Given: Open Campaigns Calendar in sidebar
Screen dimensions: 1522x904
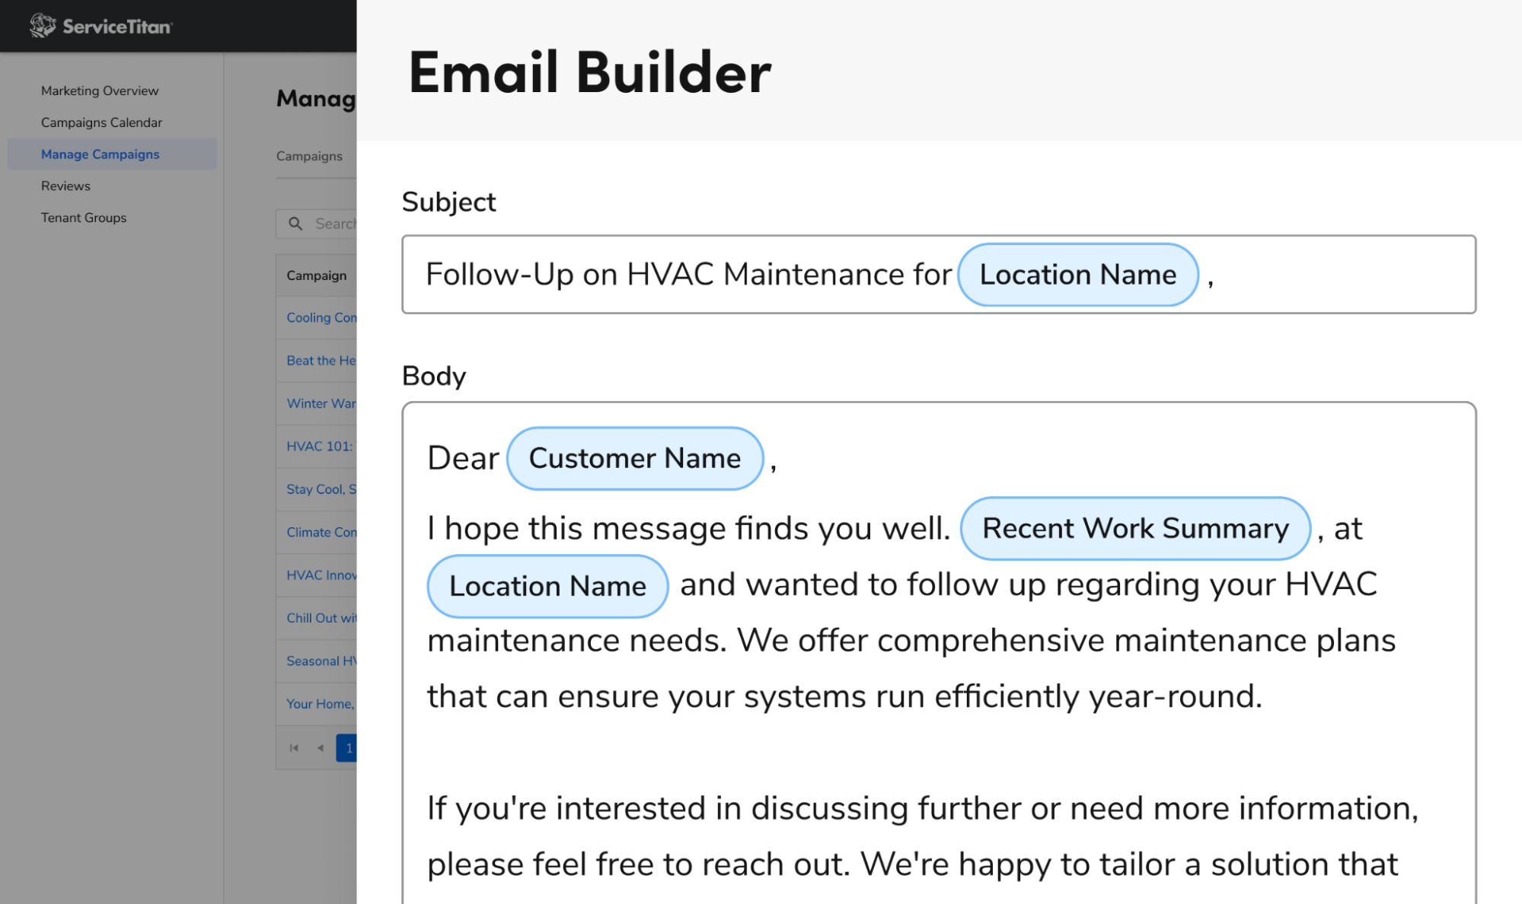Looking at the screenshot, I should point(101,123).
